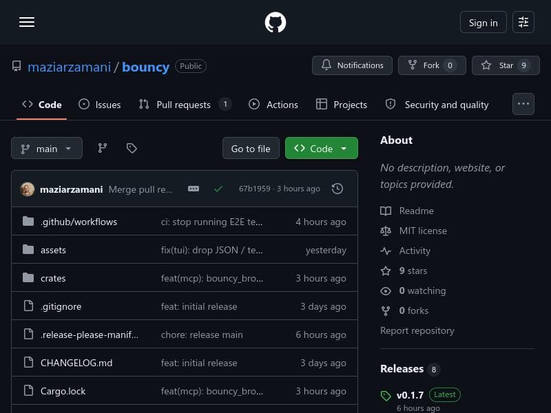Screen dimensions: 551x413
Task: Click maziarzamani avatar in commit row
Action: click(28, 189)
